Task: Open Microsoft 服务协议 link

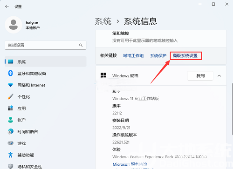Action: [x=130, y=164]
